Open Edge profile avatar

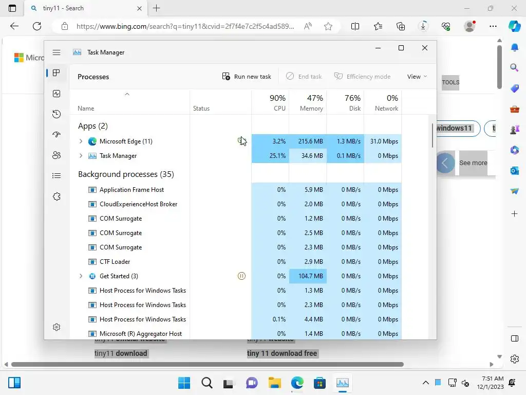469,26
